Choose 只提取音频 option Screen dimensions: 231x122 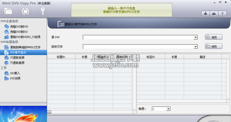pyautogui.click(x=17, y=63)
